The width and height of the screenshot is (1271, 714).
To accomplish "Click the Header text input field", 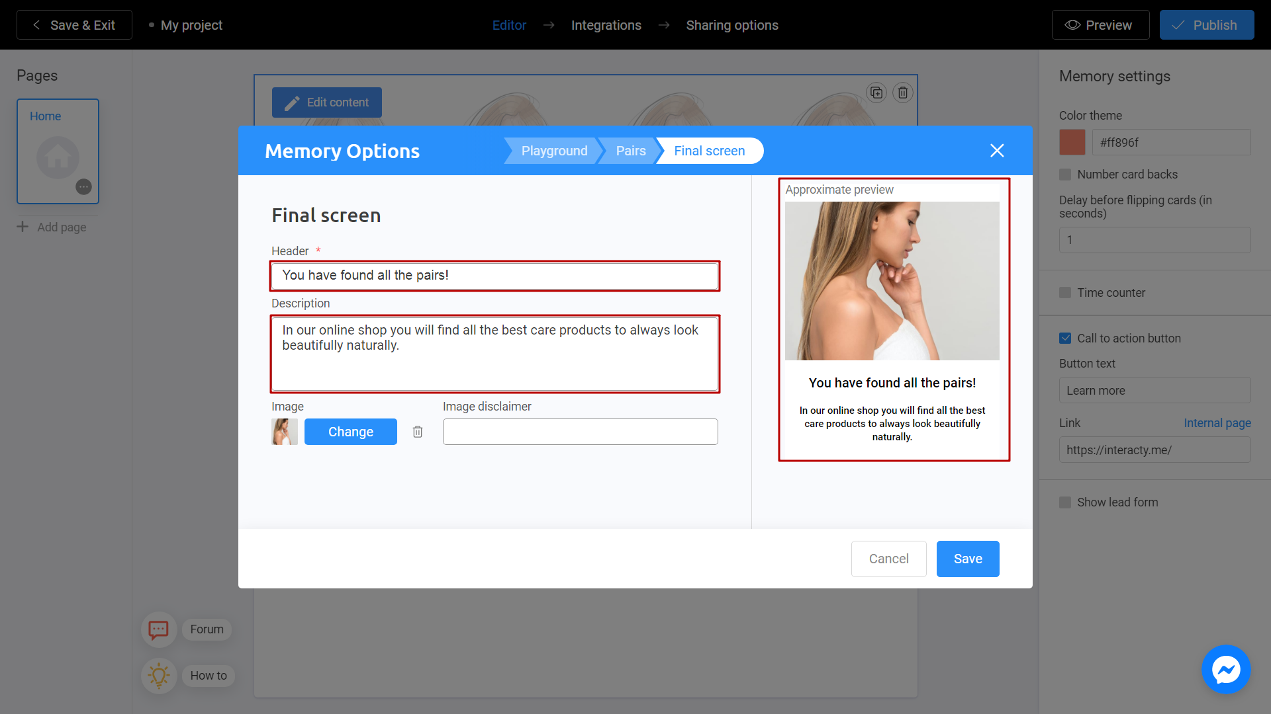I will (x=494, y=274).
